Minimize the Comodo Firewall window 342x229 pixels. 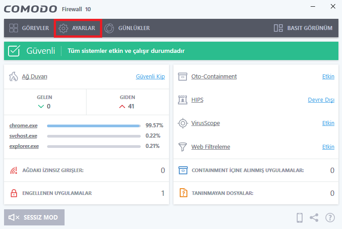pyautogui.click(x=313, y=7)
